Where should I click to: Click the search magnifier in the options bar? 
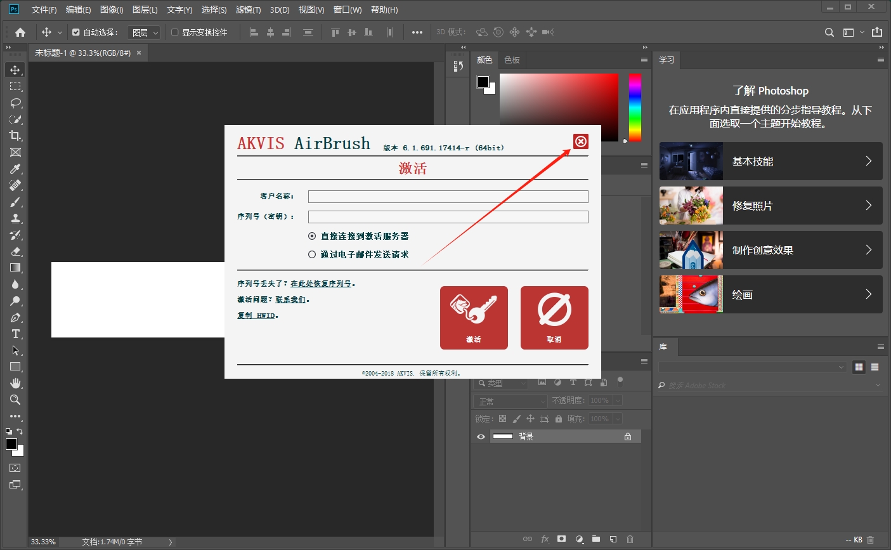[x=829, y=32]
